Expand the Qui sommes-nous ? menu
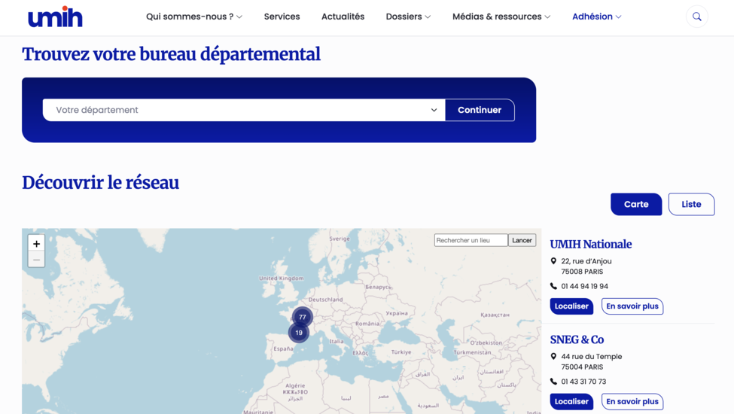The width and height of the screenshot is (734, 414). pos(193,17)
